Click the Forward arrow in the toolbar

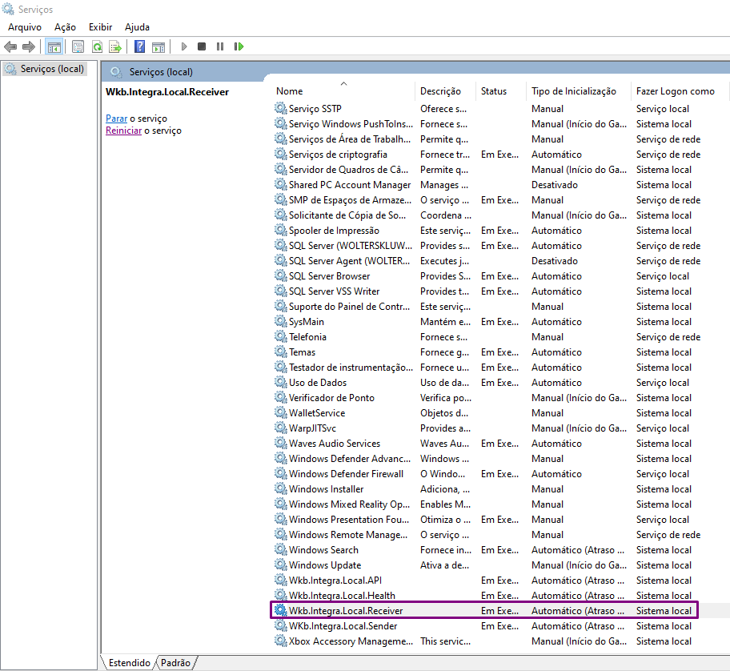coord(29,47)
